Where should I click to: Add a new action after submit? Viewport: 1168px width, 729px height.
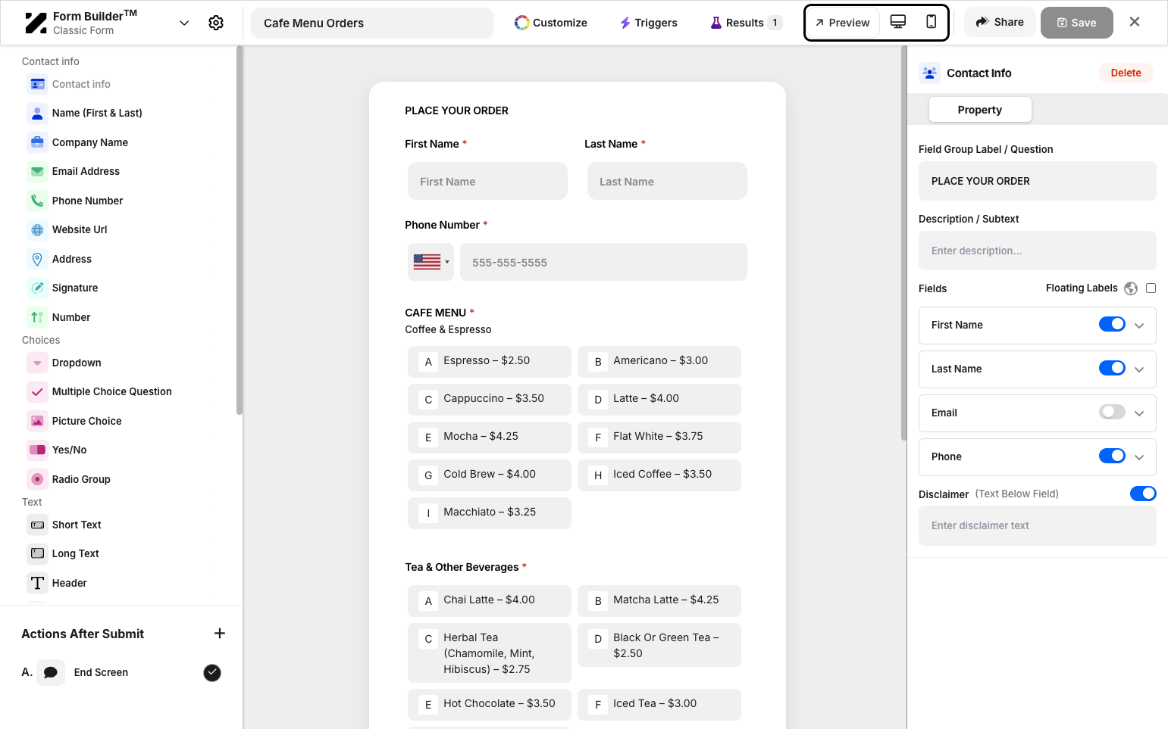pos(220,634)
